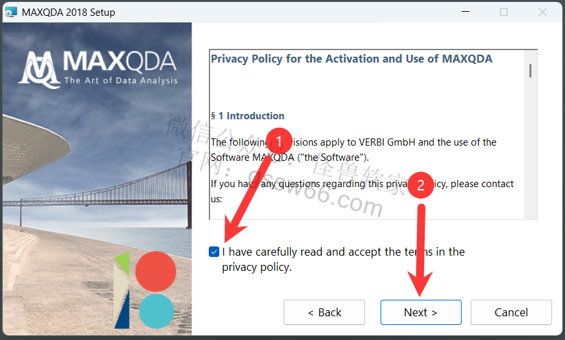The height and width of the screenshot is (340, 565).
Task: Click the Privacy Policy title heading text
Action: 352,59
